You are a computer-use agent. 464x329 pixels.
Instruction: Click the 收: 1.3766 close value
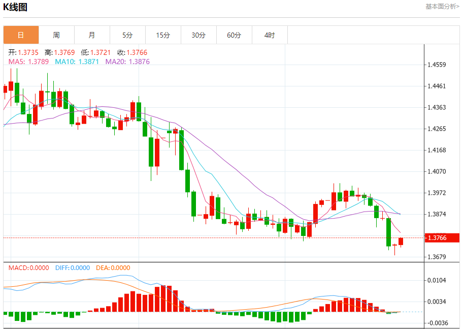(x=132, y=52)
